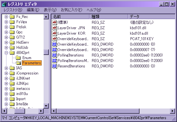Click the Enum subfolder icon
The width and height of the screenshot is (177, 122).
(18, 58)
